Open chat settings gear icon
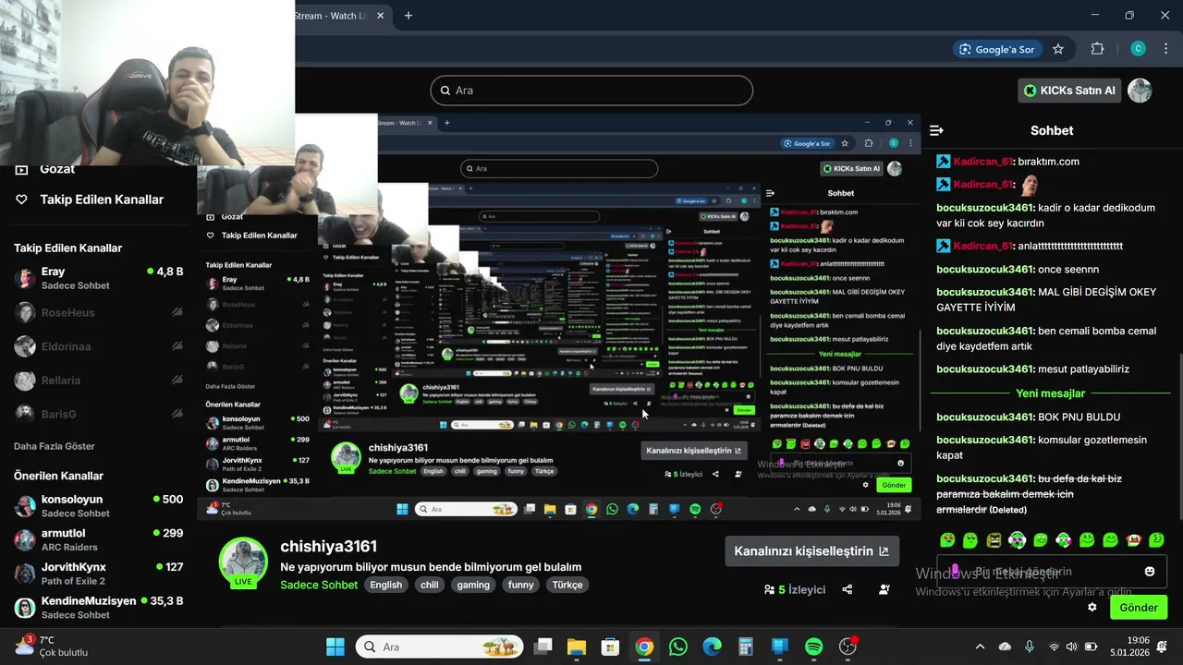1183x665 pixels. (x=1092, y=608)
